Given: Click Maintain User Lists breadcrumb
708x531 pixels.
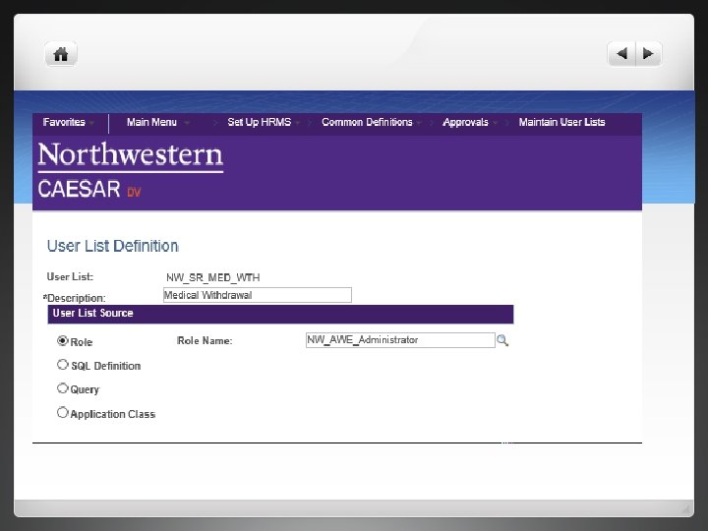Looking at the screenshot, I should click(561, 122).
